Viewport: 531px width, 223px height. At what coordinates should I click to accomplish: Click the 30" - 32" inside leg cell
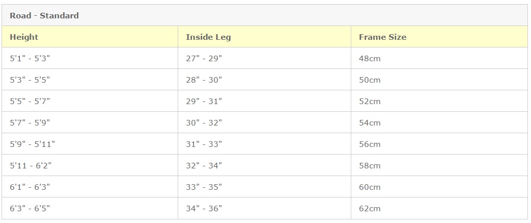(x=204, y=123)
